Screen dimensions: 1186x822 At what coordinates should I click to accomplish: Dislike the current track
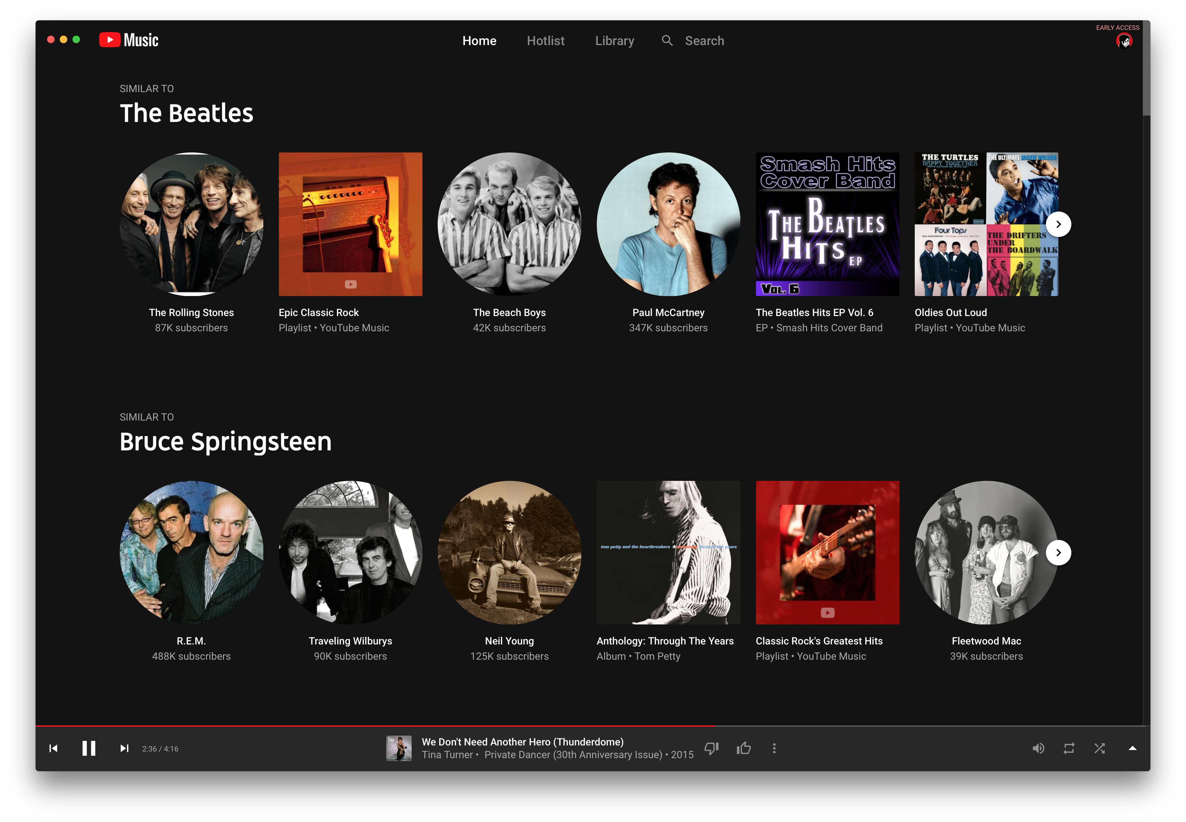click(711, 748)
